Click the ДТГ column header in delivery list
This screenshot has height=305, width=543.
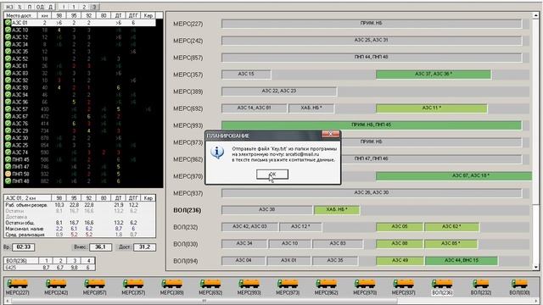pos(133,15)
